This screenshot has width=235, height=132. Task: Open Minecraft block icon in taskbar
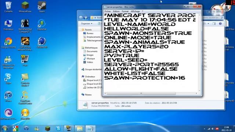[x=48, y=128]
